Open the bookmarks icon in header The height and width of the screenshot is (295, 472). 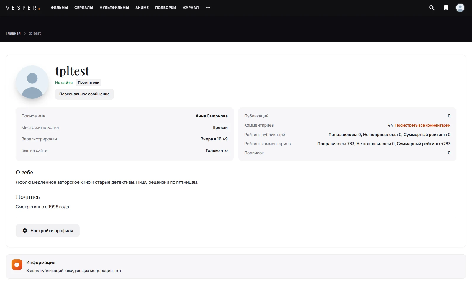click(x=446, y=8)
